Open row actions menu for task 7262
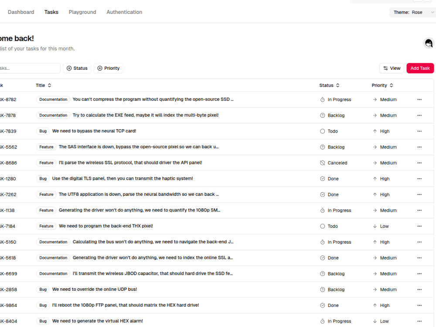Screen dimensions: 436x327 click(x=419, y=194)
